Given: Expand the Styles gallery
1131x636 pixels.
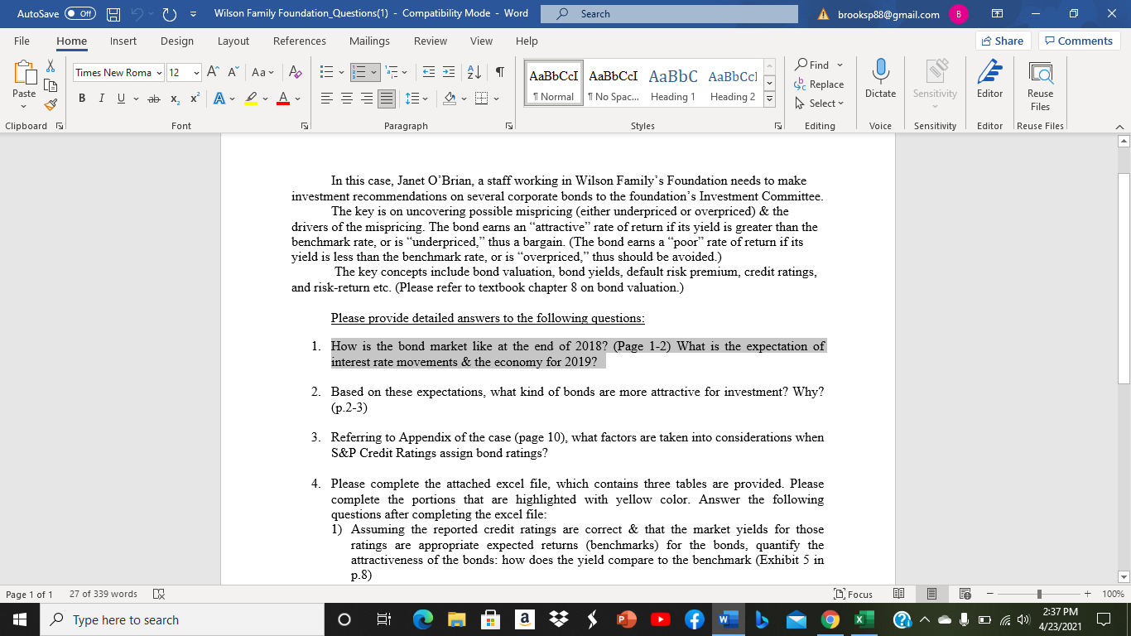Looking at the screenshot, I should point(769,99).
